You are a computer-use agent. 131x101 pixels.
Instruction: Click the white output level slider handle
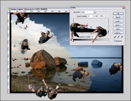click(109, 41)
